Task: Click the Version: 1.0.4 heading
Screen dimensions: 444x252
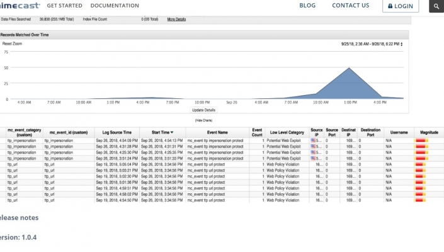Action: pyautogui.click(x=18, y=238)
